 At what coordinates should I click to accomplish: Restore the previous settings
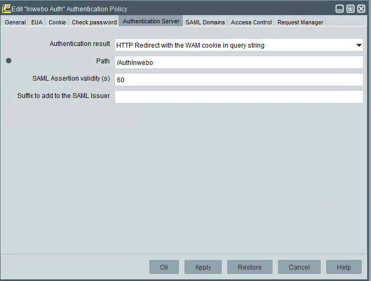click(249, 267)
